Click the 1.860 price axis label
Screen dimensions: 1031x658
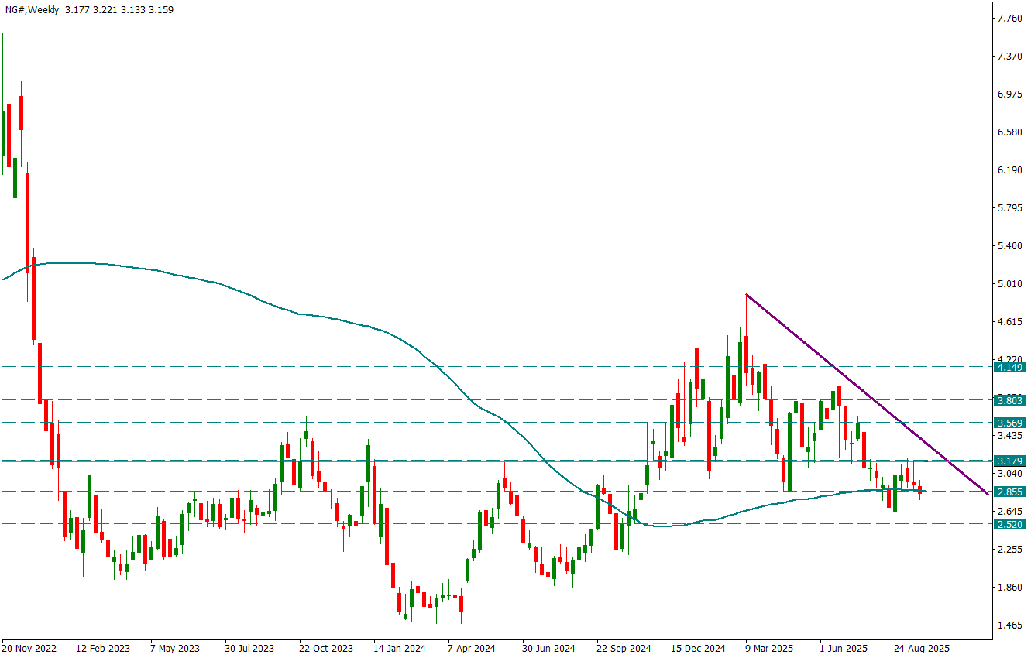point(1012,587)
